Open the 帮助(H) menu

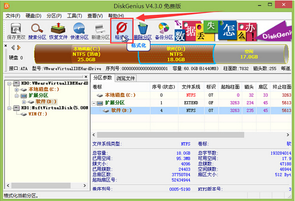(x=116, y=16)
